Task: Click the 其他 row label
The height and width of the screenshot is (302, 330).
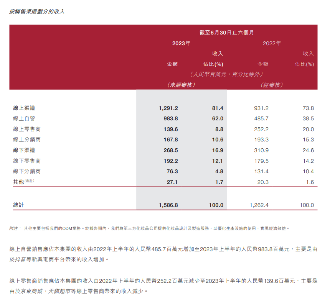Action: (18, 182)
